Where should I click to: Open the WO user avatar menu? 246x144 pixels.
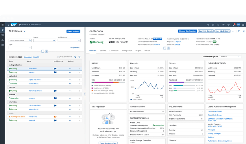click(x=238, y=24)
